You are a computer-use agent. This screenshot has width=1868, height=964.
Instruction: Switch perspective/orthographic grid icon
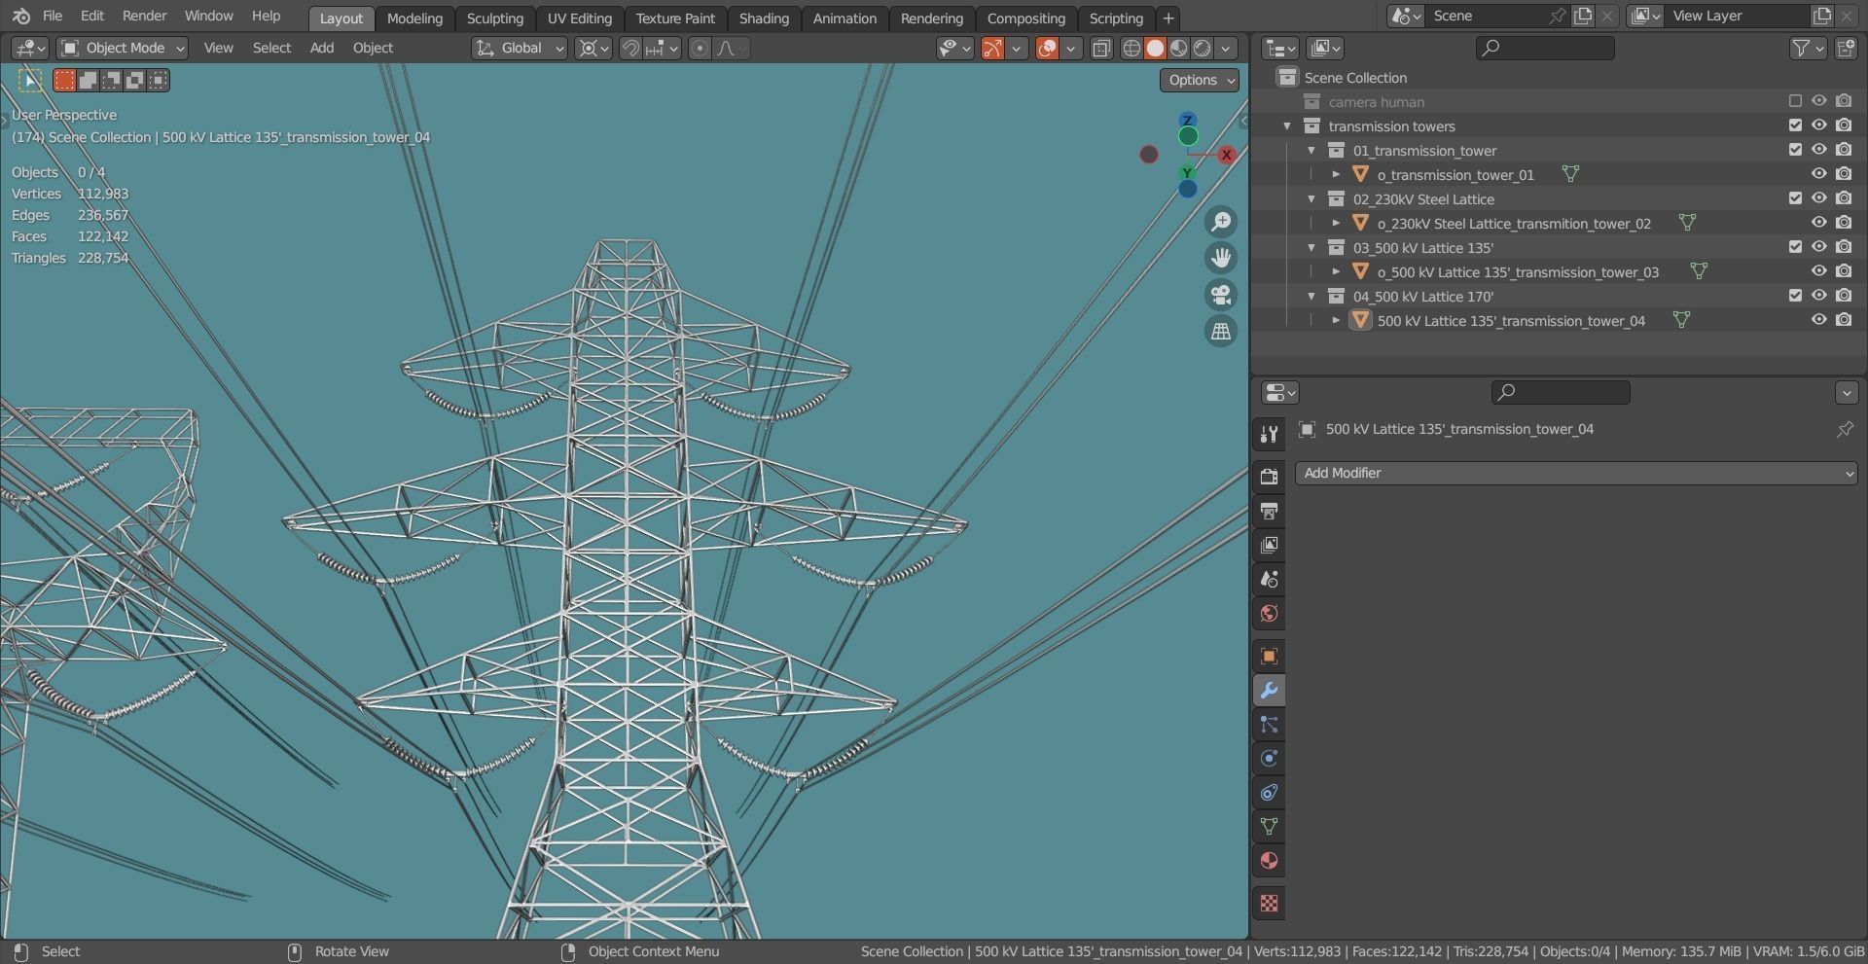pyautogui.click(x=1220, y=332)
